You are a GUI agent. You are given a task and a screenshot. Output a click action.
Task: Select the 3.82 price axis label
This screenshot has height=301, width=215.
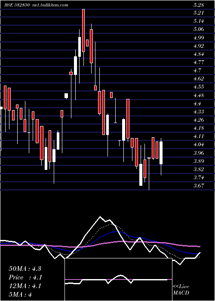pyautogui.click(x=199, y=169)
